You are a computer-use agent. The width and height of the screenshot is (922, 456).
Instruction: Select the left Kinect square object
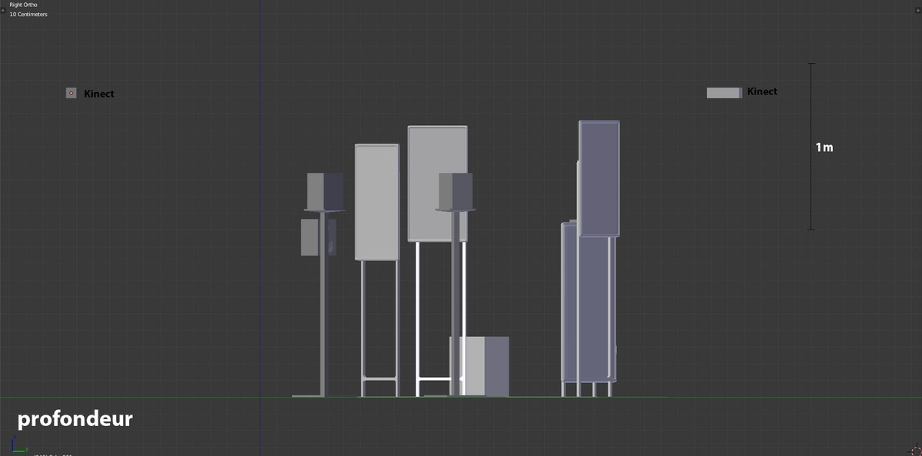pyautogui.click(x=71, y=93)
